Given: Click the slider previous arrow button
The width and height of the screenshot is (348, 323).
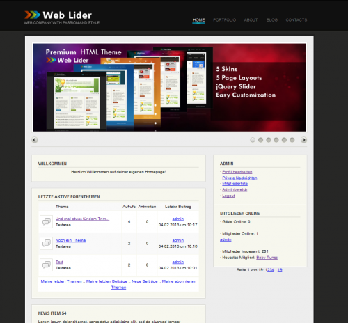Looking at the screenshot, I should [35, 140].
